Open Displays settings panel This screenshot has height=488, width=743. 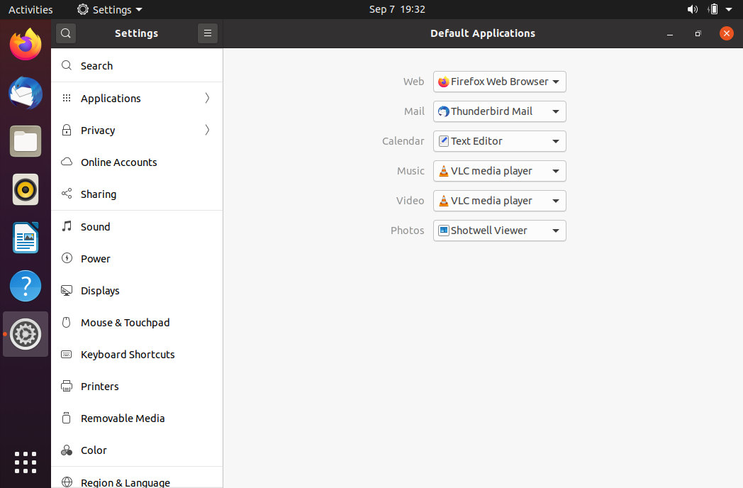[136, 290]
